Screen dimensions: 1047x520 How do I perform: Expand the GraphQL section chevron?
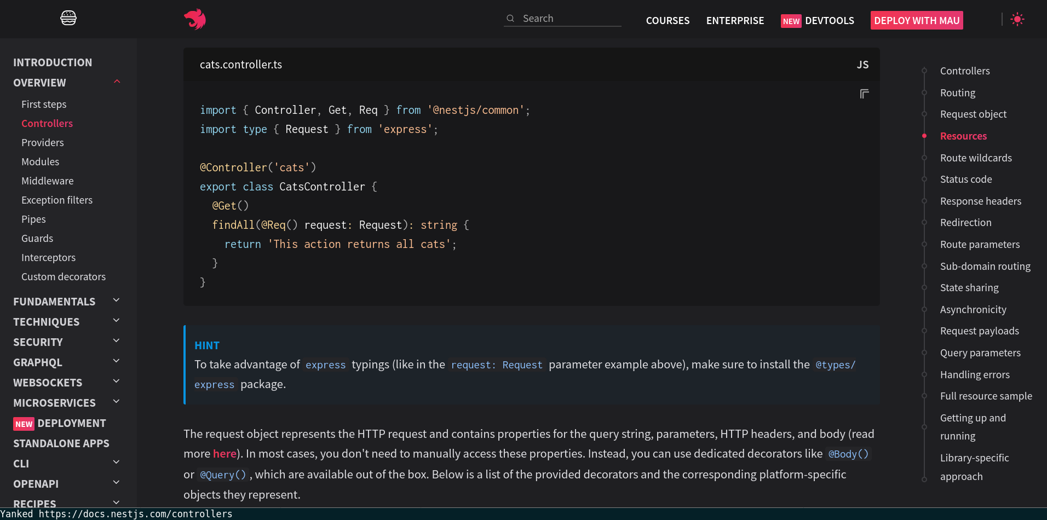click(x=116, y=361)
